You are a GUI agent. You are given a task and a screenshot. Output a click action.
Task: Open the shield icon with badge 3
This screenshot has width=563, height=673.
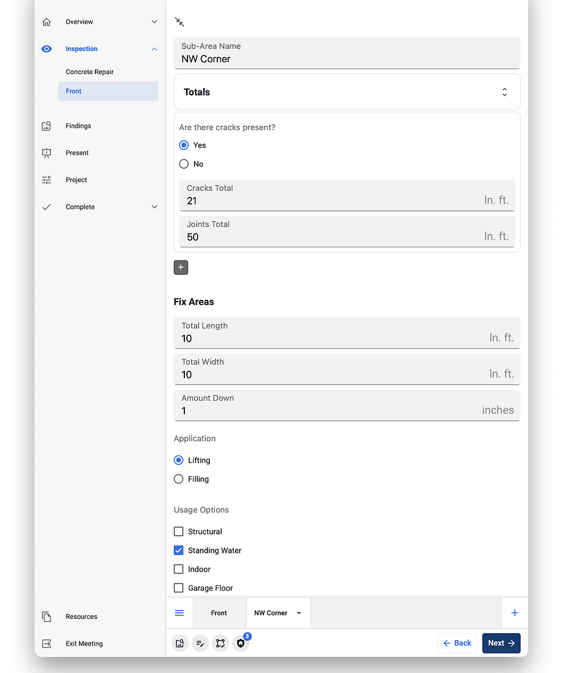coord(241,643)
